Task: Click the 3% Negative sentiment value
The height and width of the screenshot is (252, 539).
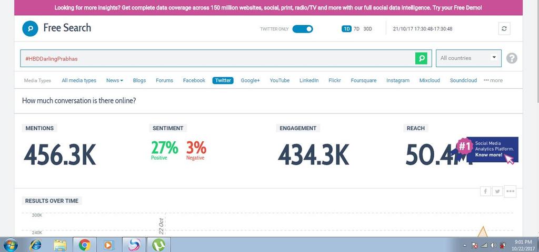Action: [196, 150]
